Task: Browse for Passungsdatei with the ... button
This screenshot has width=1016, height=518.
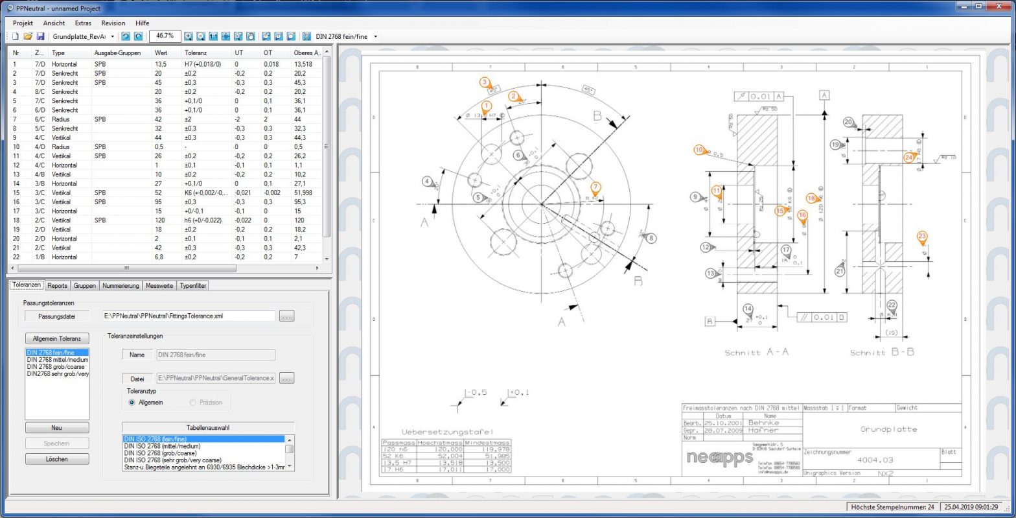Action: point(286,316)
